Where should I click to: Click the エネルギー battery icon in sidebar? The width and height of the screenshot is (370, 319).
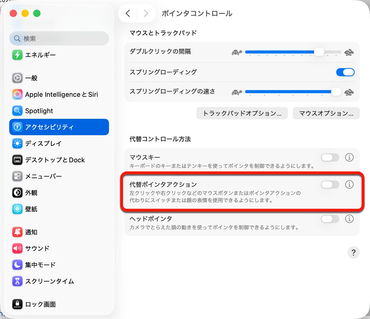pyautogui.click(x=17, y=55)
